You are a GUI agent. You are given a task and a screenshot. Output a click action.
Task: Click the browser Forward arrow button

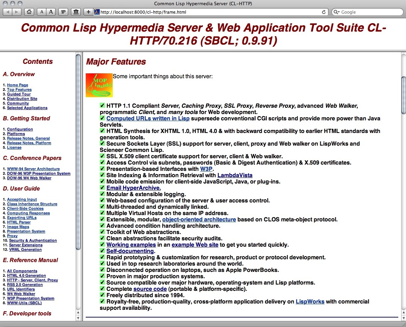click(x=16, y=12)
